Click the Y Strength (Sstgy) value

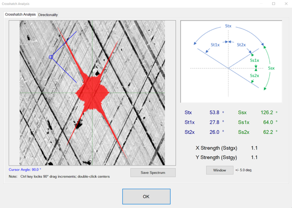254,158
